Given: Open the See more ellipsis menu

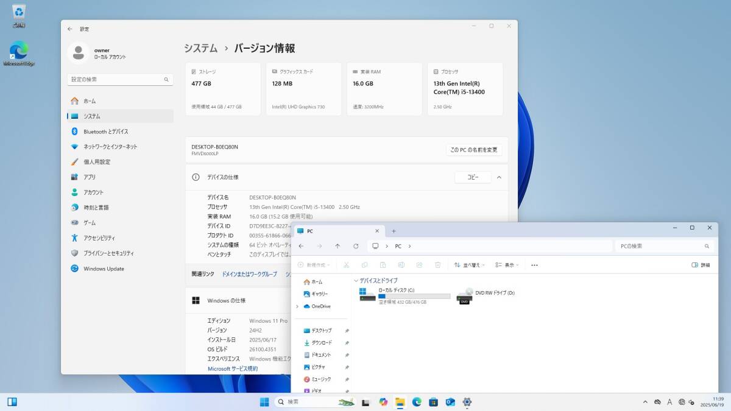Looking at the screenshot, I should [x=534, y=265].
